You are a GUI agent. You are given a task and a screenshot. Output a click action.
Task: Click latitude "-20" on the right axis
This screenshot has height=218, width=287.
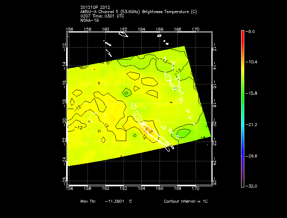[x=215, y=123]
